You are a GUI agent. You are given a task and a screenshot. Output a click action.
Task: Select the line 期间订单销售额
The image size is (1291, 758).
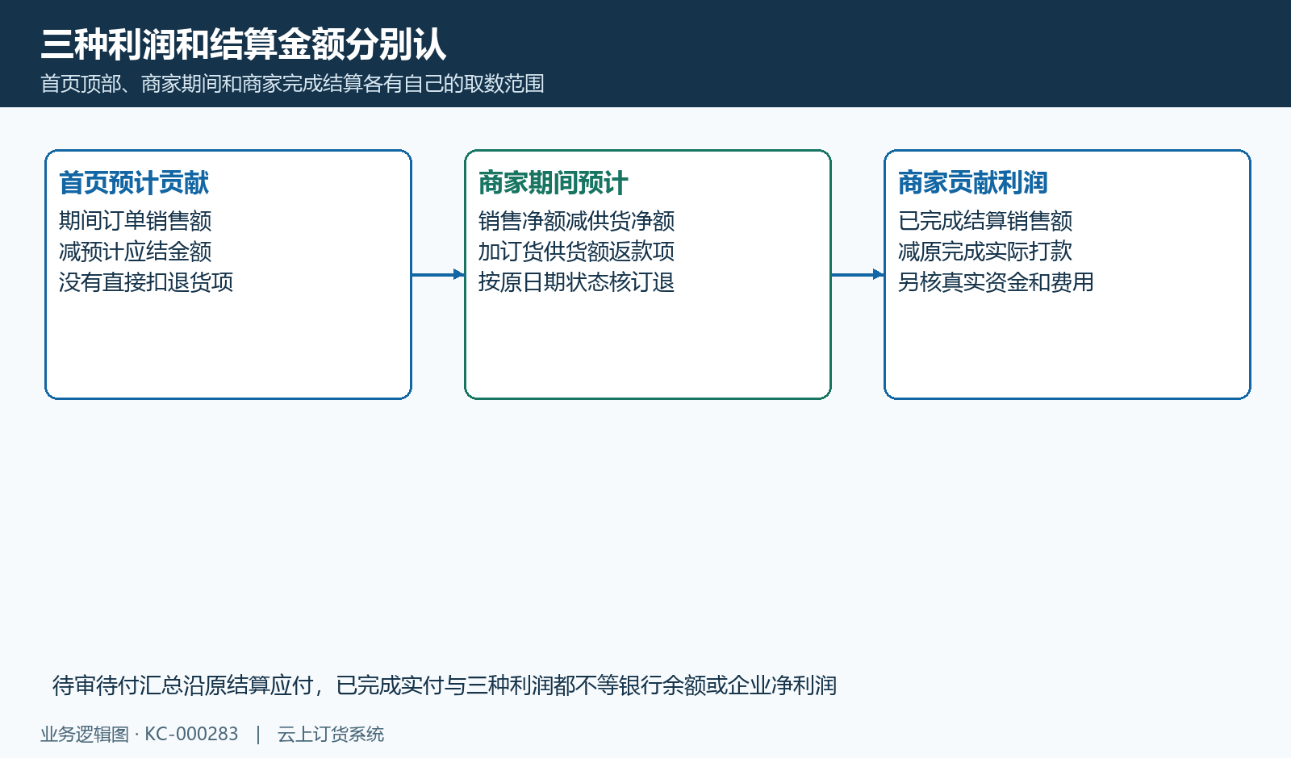pos(136,221)
